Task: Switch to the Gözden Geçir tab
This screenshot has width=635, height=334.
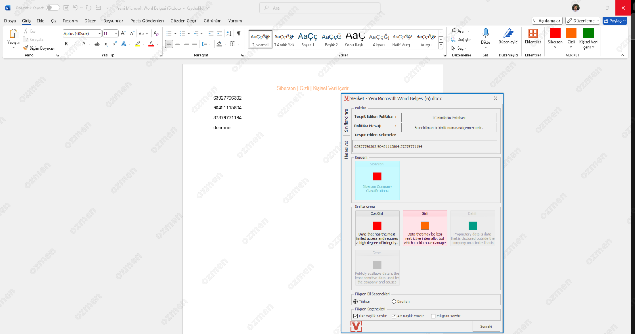Action: 183,21
